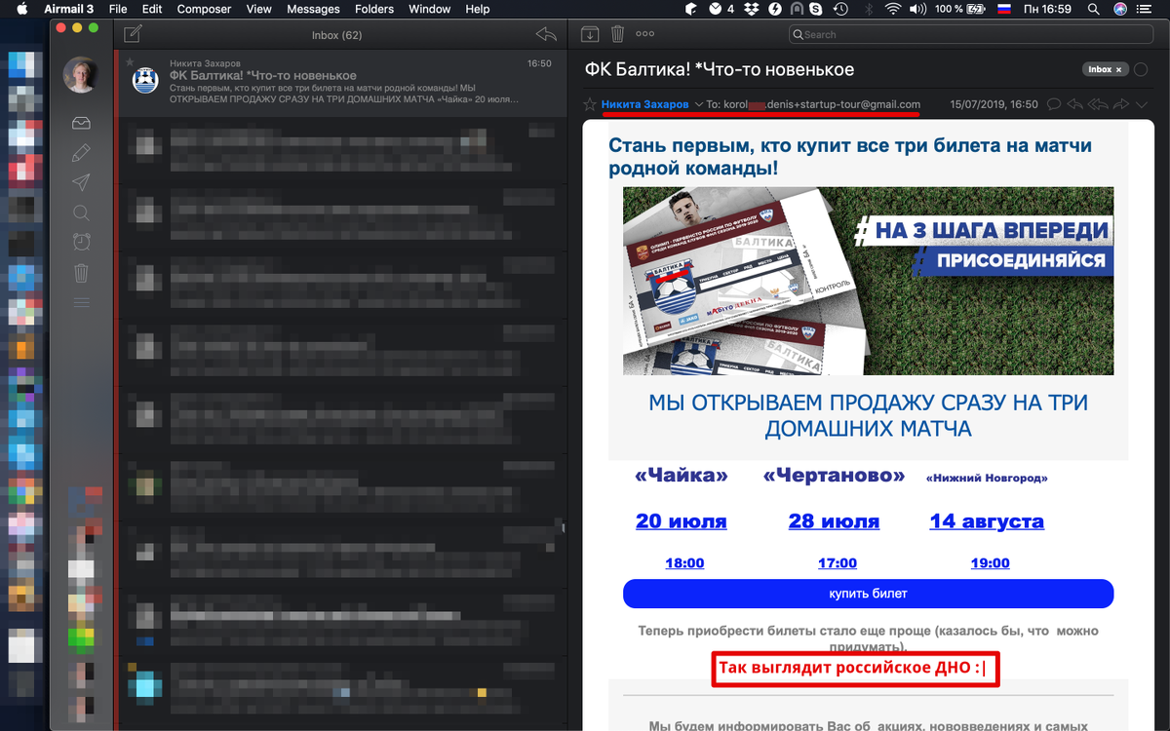1170x731 pixels.
Task: Reply all using the double arrow icon
Action: pyautogui.click(x=1098, y=104)
